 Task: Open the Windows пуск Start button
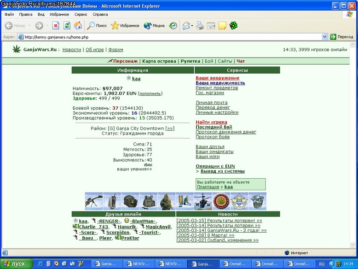(x=17, y=264)
